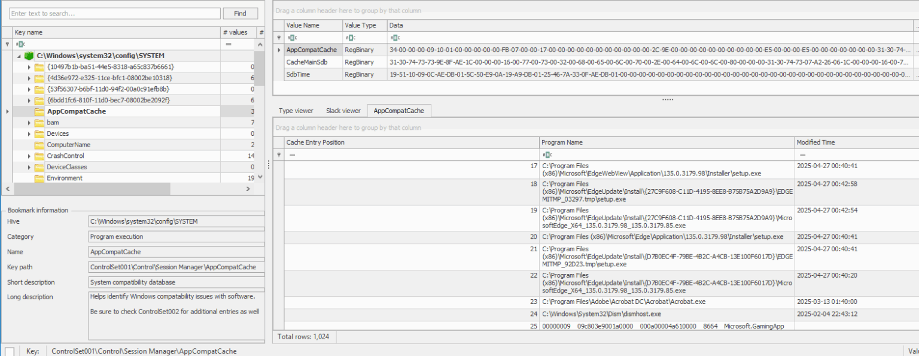Switch to the Type viewer tab
919x356 pixels.
coord(296,111)
